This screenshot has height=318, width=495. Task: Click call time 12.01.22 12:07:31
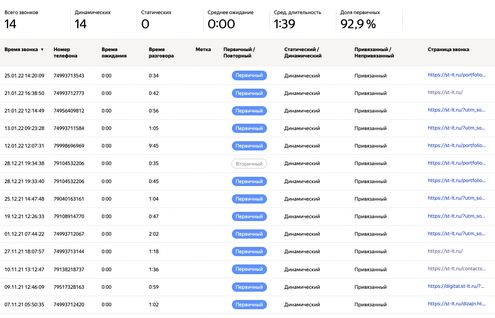pos(24,146)
